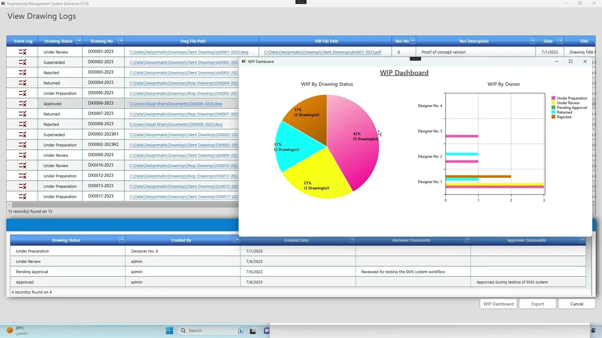The width and height of the screenshot is (602, 338).
Task: Open the event log icon for DX0005-2023
Action: [x=23, y=93]
